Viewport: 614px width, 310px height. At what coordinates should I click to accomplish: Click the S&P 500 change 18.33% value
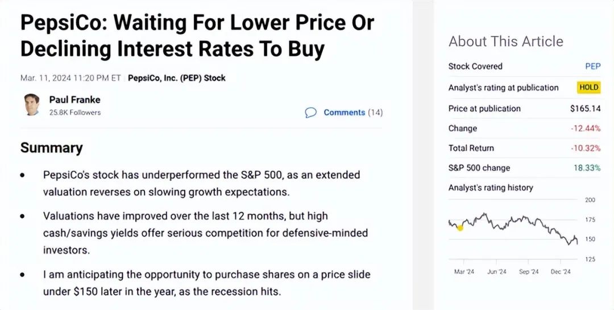(x=587, y=168)
